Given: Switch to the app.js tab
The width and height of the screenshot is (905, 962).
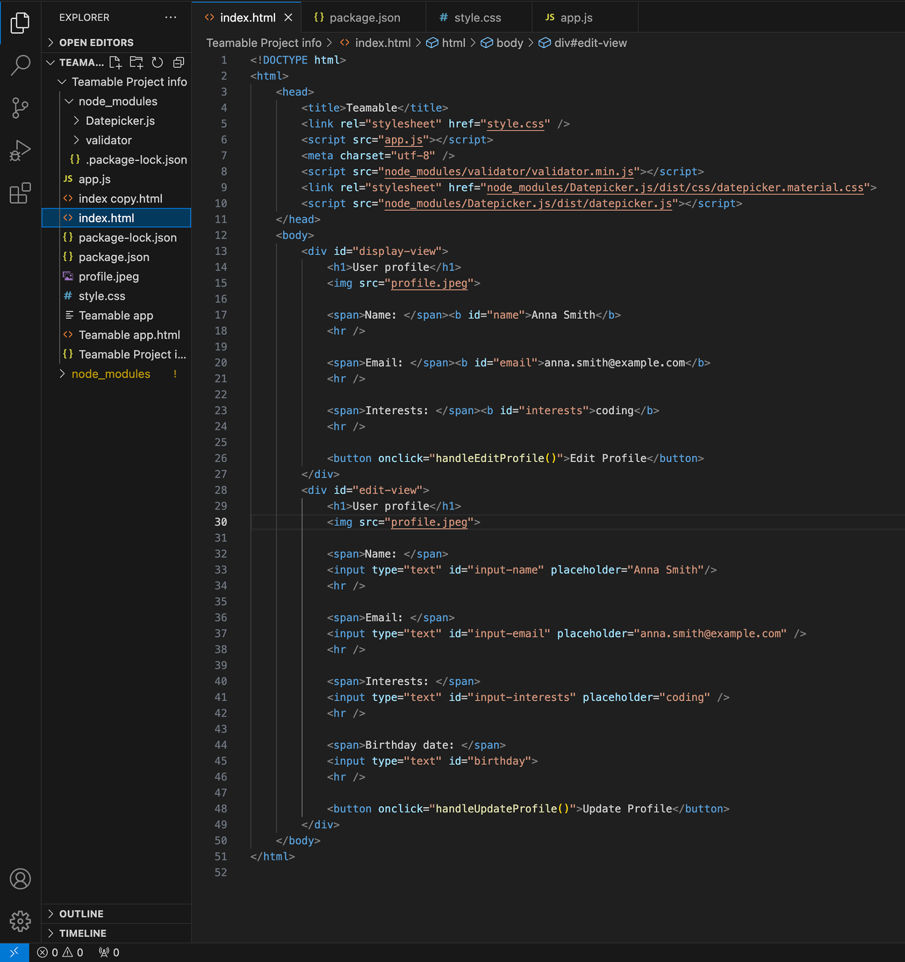Looking at the screenshot, I should (584, 17).
